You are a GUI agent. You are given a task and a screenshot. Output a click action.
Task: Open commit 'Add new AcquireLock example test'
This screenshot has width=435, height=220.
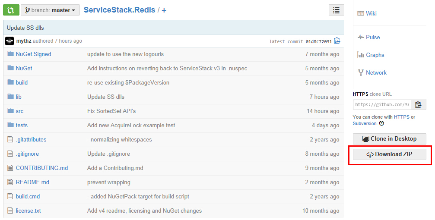coord(131,125)
